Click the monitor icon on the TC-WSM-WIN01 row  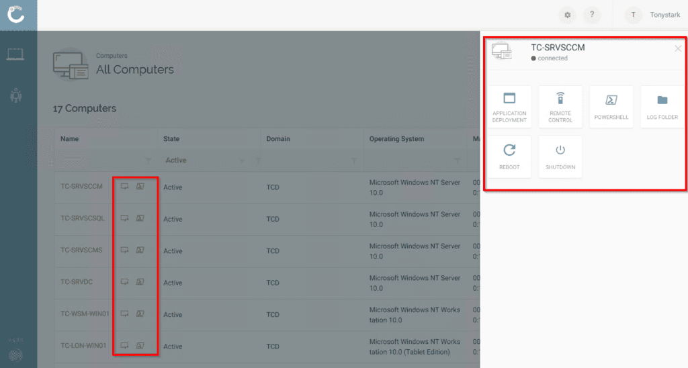point(124,314)
